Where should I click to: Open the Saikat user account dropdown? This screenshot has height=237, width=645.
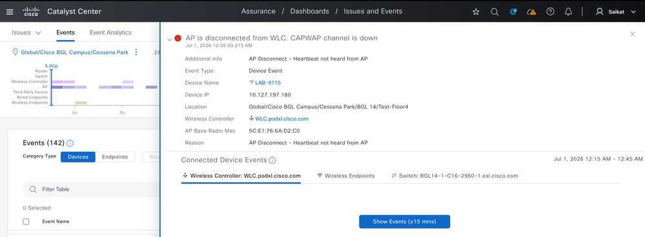click(x=616, y=12)
